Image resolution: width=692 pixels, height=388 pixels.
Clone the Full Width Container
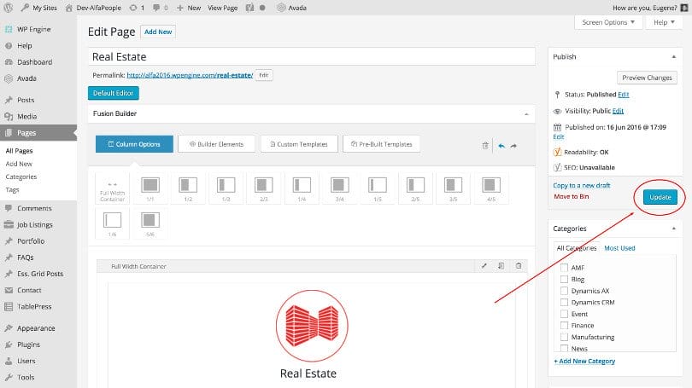(x=501, y=266)
